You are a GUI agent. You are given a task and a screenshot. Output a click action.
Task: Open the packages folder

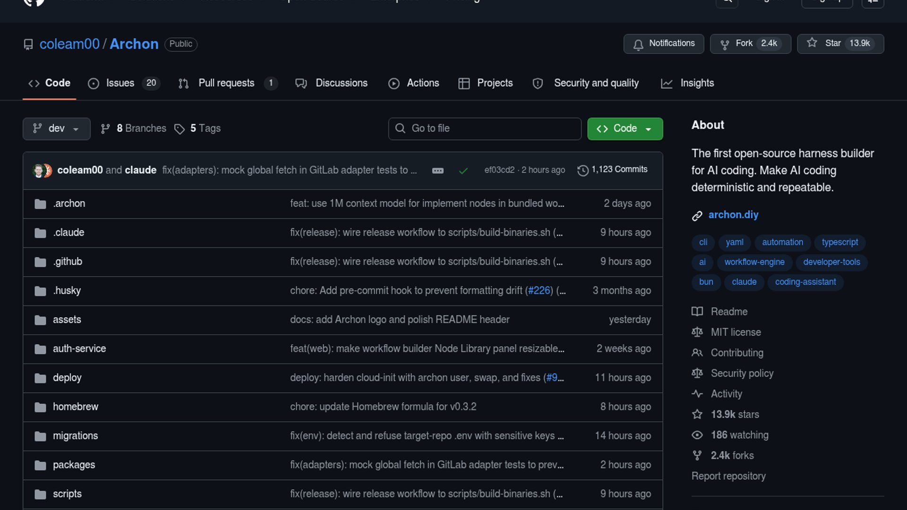coord(74,465)
